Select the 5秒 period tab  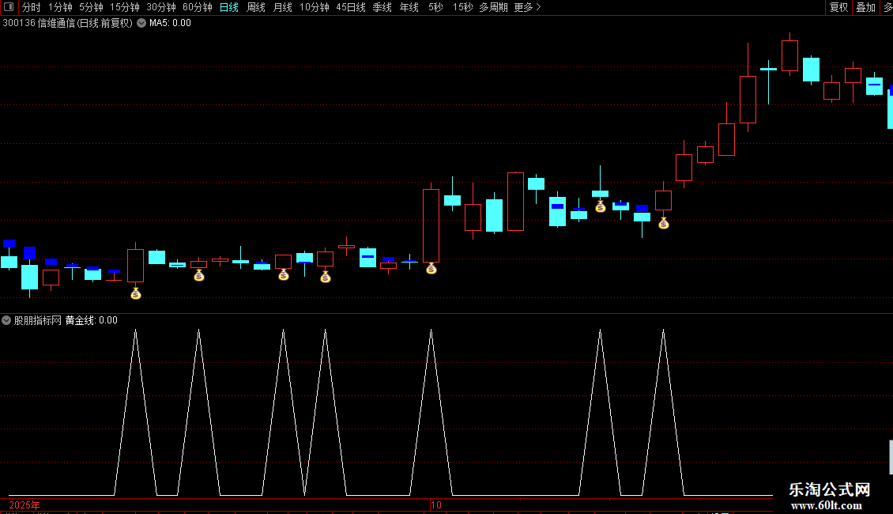tap(435, 7)
